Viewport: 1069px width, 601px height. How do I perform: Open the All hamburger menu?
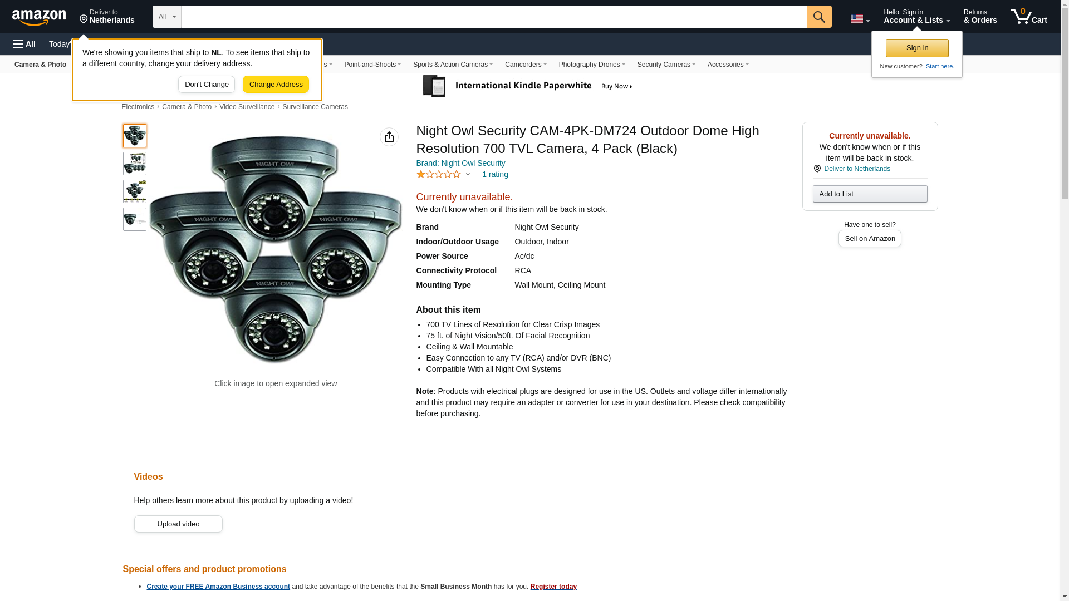click(x=24, y=44)
